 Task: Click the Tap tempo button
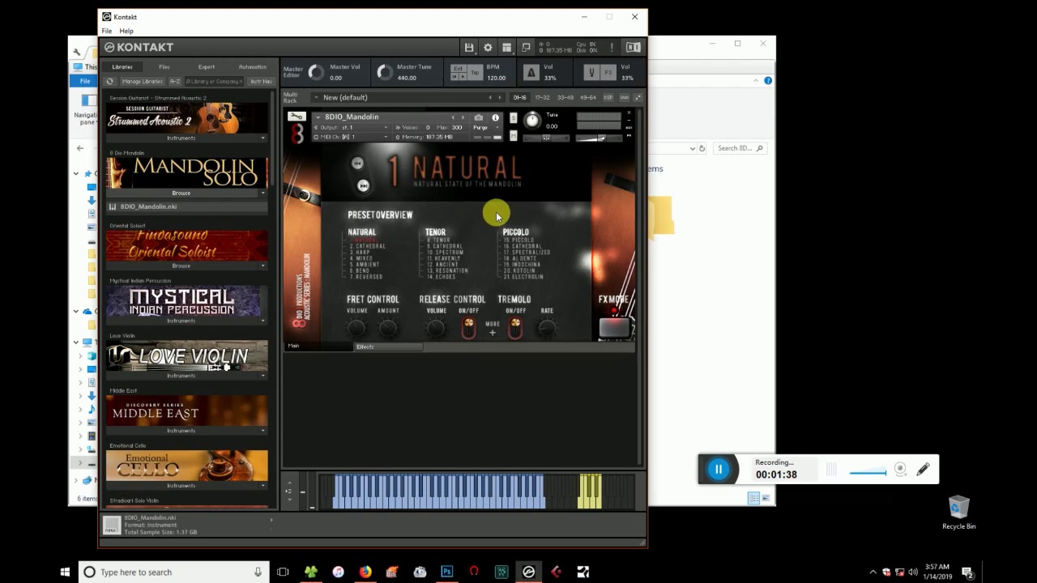point(476,73)
